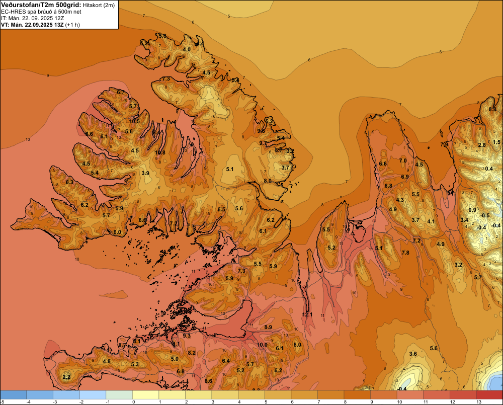Click the 7.0 temperature reading

(x=403, y=160)
